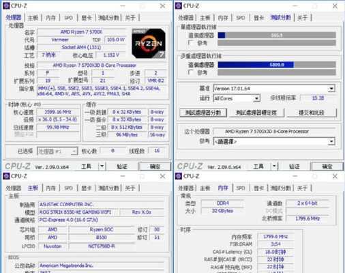Minimize the memory CPU-Z window
This screenshot has height=273, width=345.
tap(295, 176)
